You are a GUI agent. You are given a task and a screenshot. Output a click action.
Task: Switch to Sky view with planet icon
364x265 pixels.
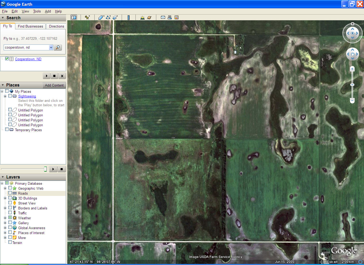point(149,17)
